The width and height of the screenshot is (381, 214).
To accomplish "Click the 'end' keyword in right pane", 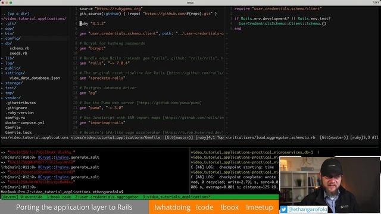I will (238, 29).
